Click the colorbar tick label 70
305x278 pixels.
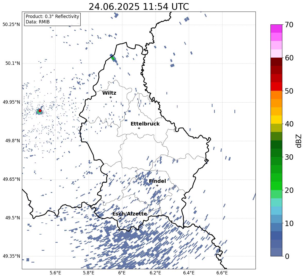click(289, 25)
